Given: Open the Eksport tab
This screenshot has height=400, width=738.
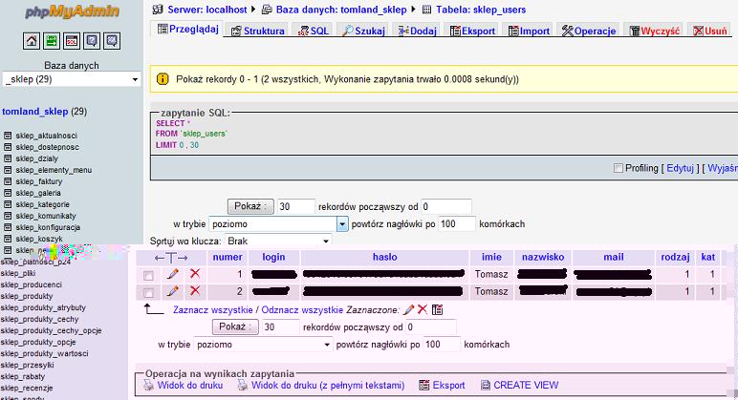Looking at the screenshot, I should pyautogui.click(x=472, y=31).
